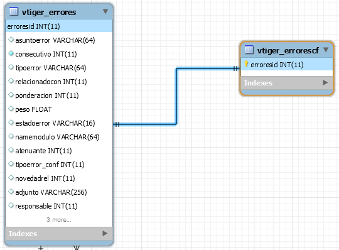This screenshot has width=339, height=250.
Task: Select the vtiger_errores table title
Action: tap(49, 13)
